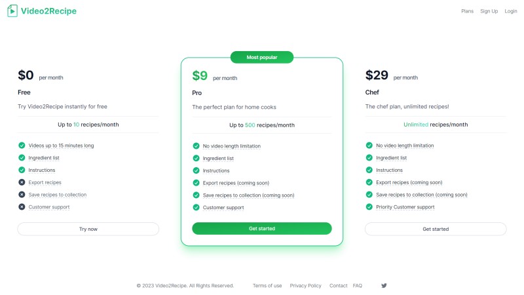The image size is (524, 295).
Task: Click the green Pro plan Get started button
Action: tap(261, 228)
